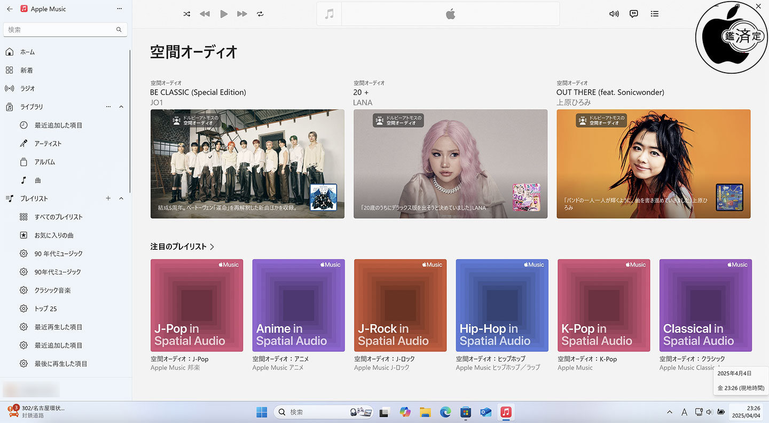Open the Apple Music three-dot app menu
This screenshot has height=423, width=769.
click(119, 9)
